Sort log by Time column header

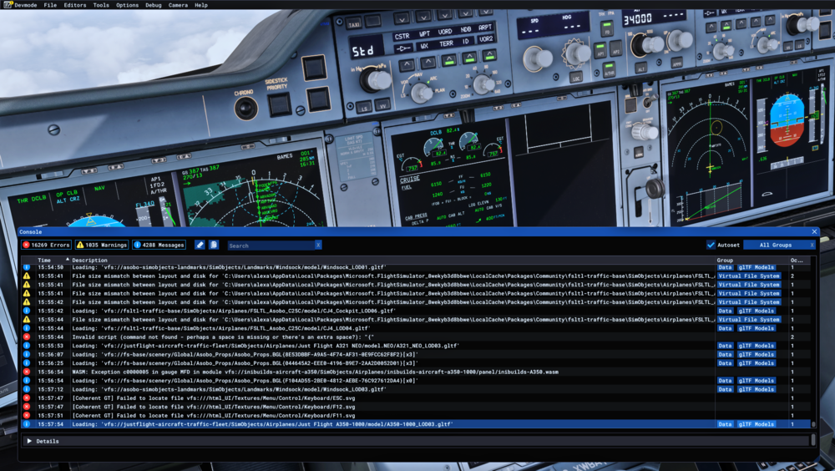tap(44, 261)
